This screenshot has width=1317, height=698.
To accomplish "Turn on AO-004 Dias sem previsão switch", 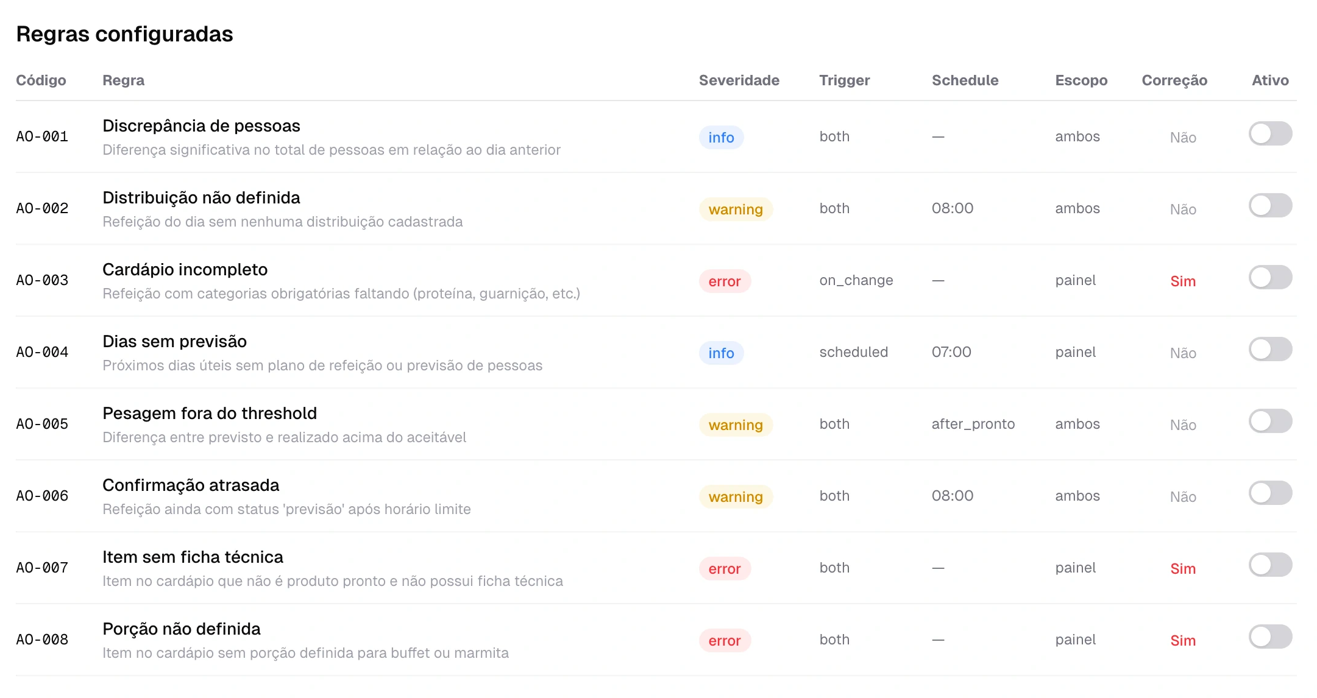I will point(1271,349).
